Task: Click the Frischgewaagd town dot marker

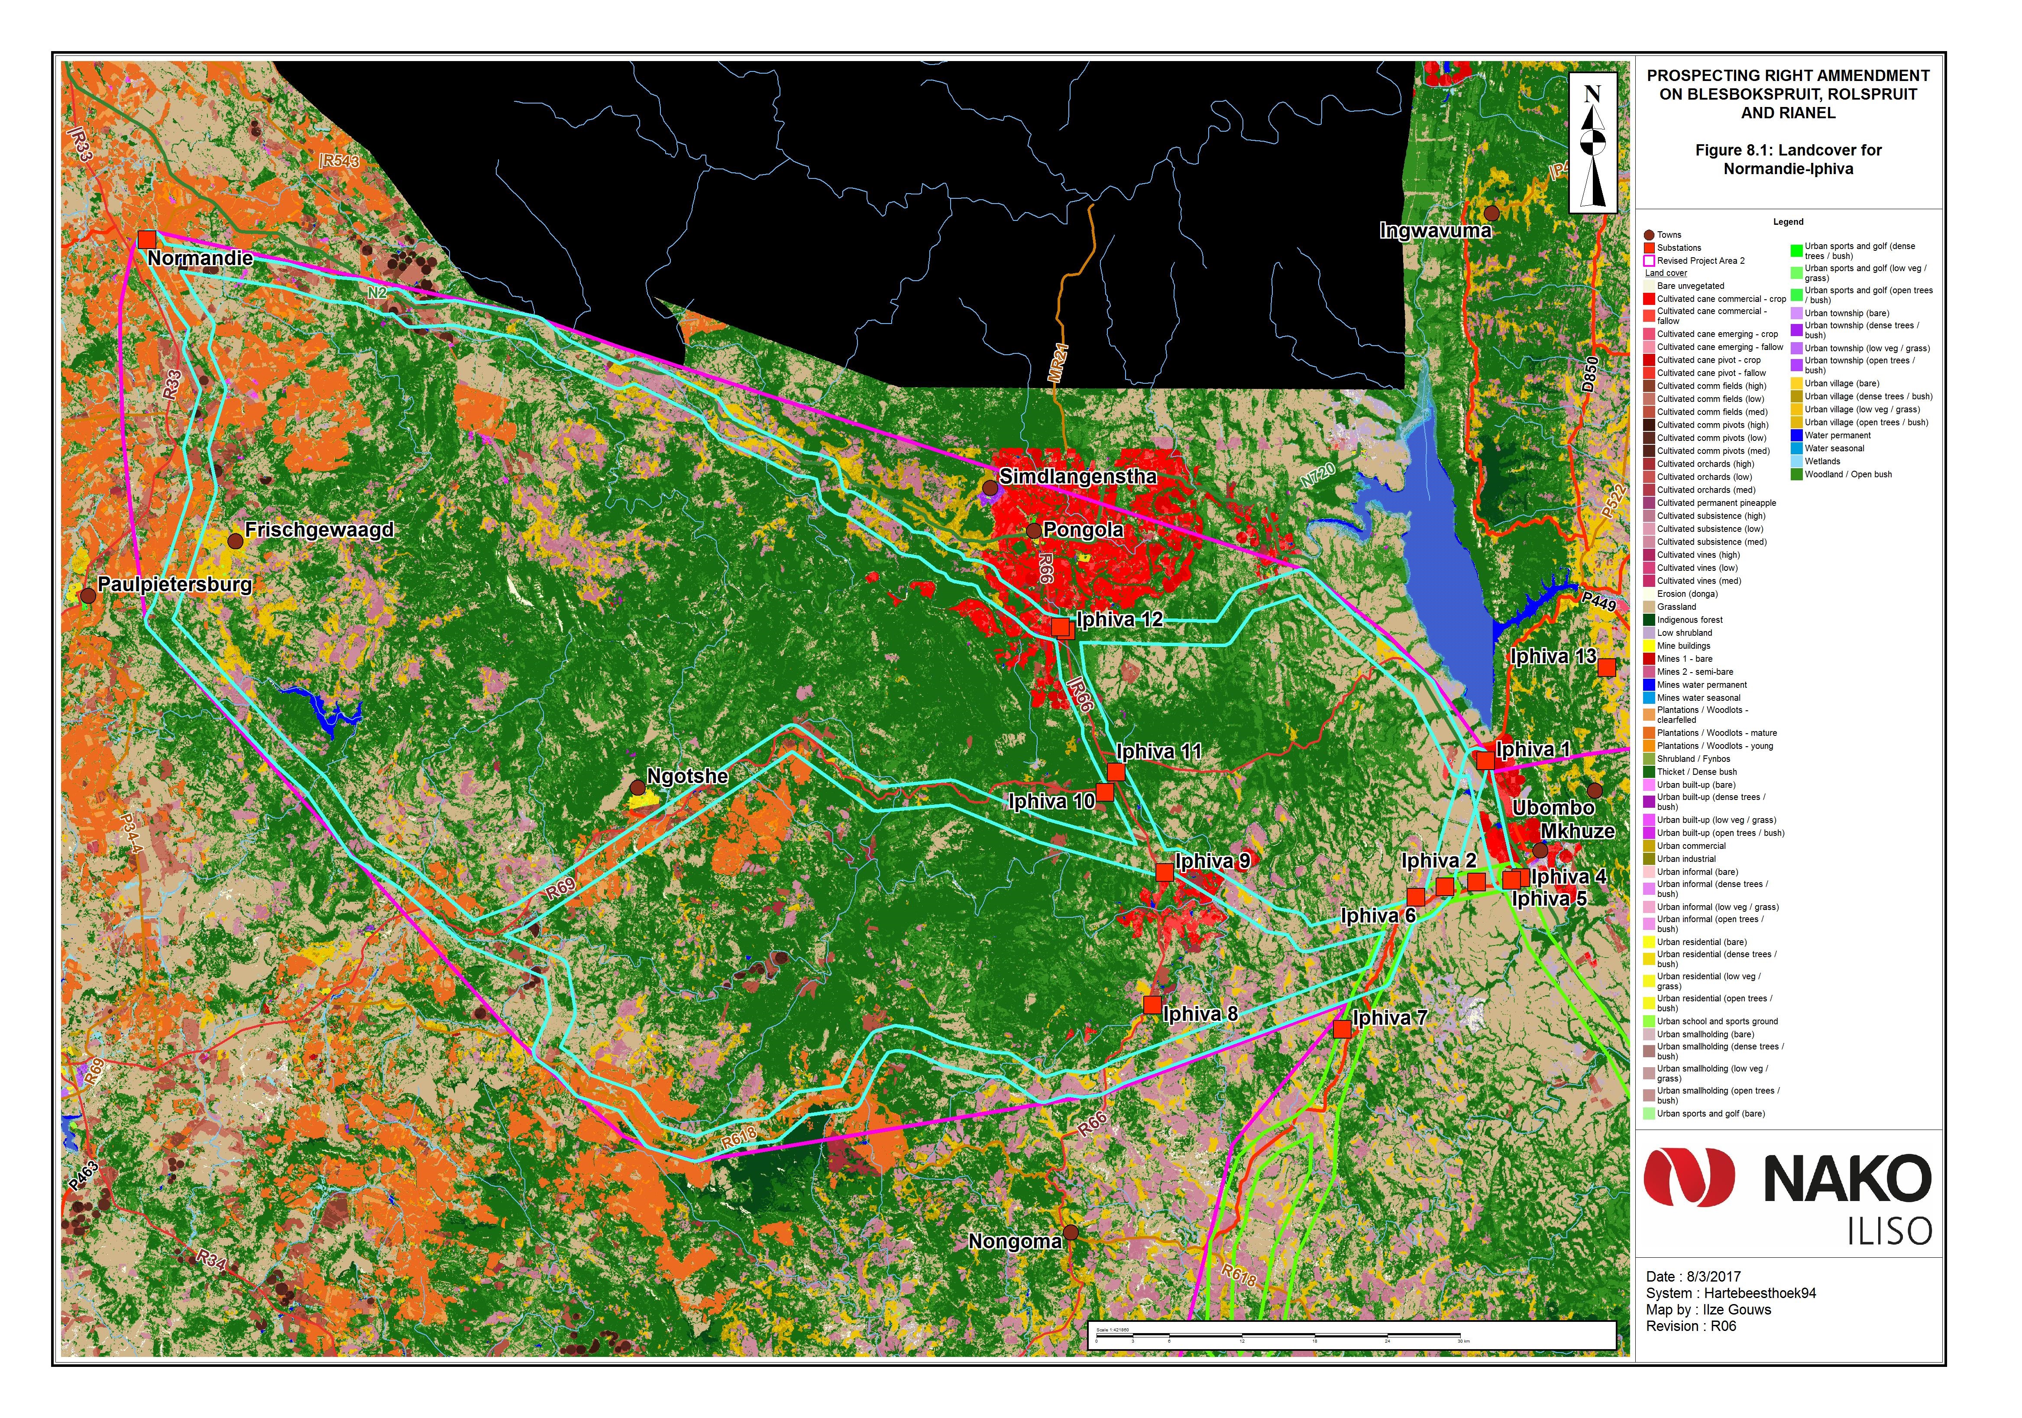Action: click(x=235, y=541)
